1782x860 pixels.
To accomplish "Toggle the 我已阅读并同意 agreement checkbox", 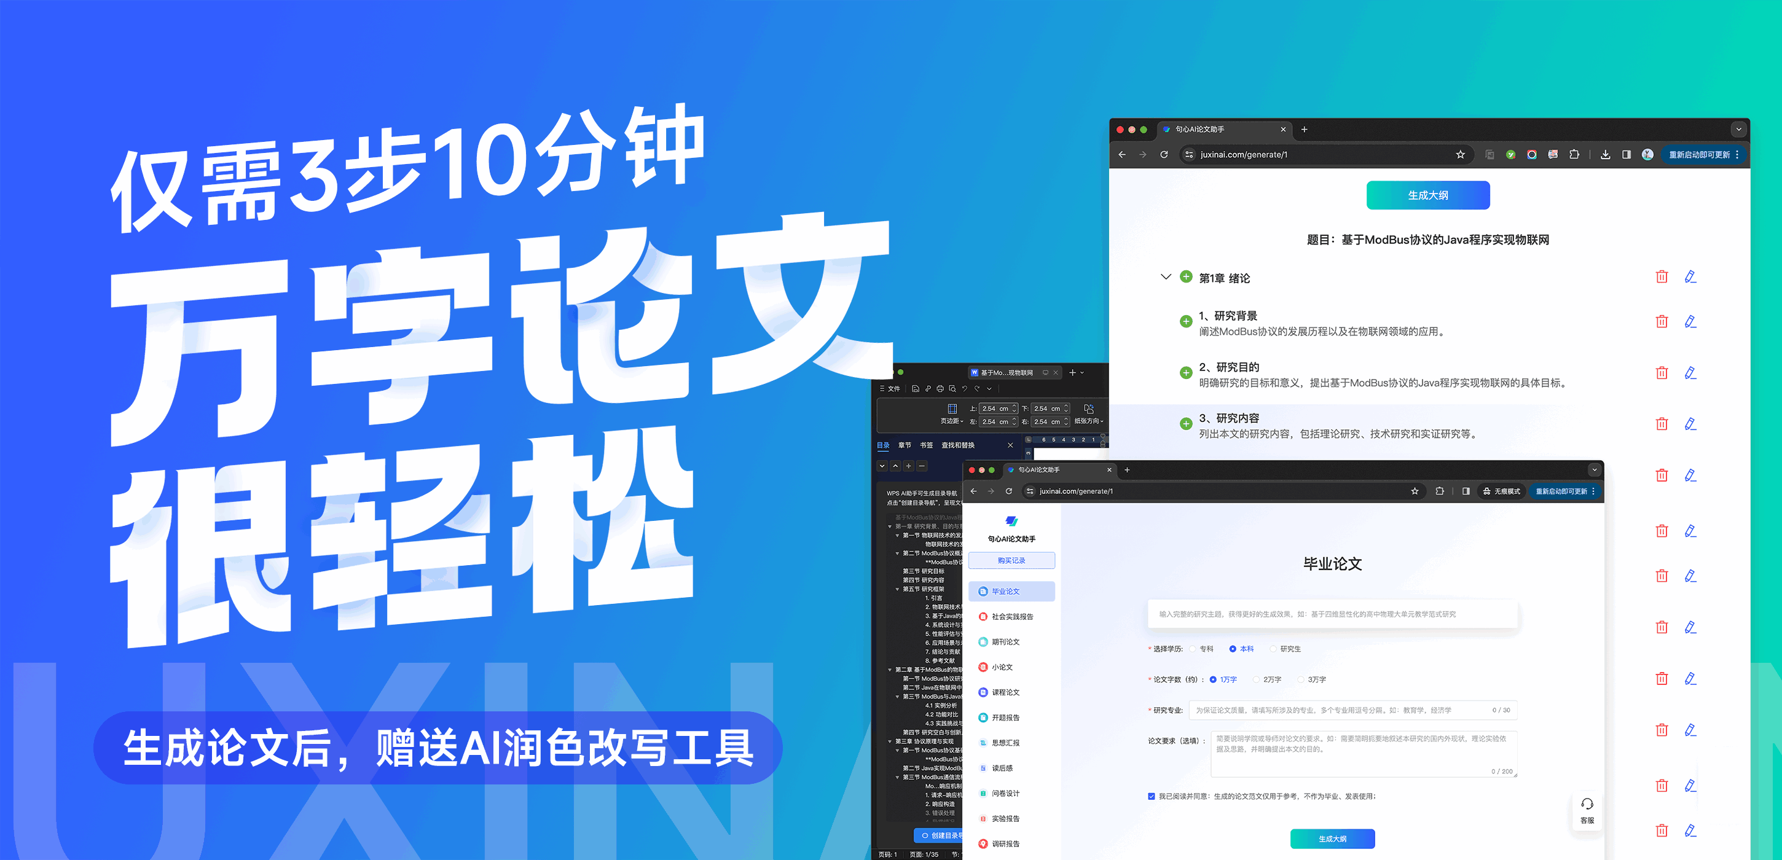I will [x=1151, y=796].
